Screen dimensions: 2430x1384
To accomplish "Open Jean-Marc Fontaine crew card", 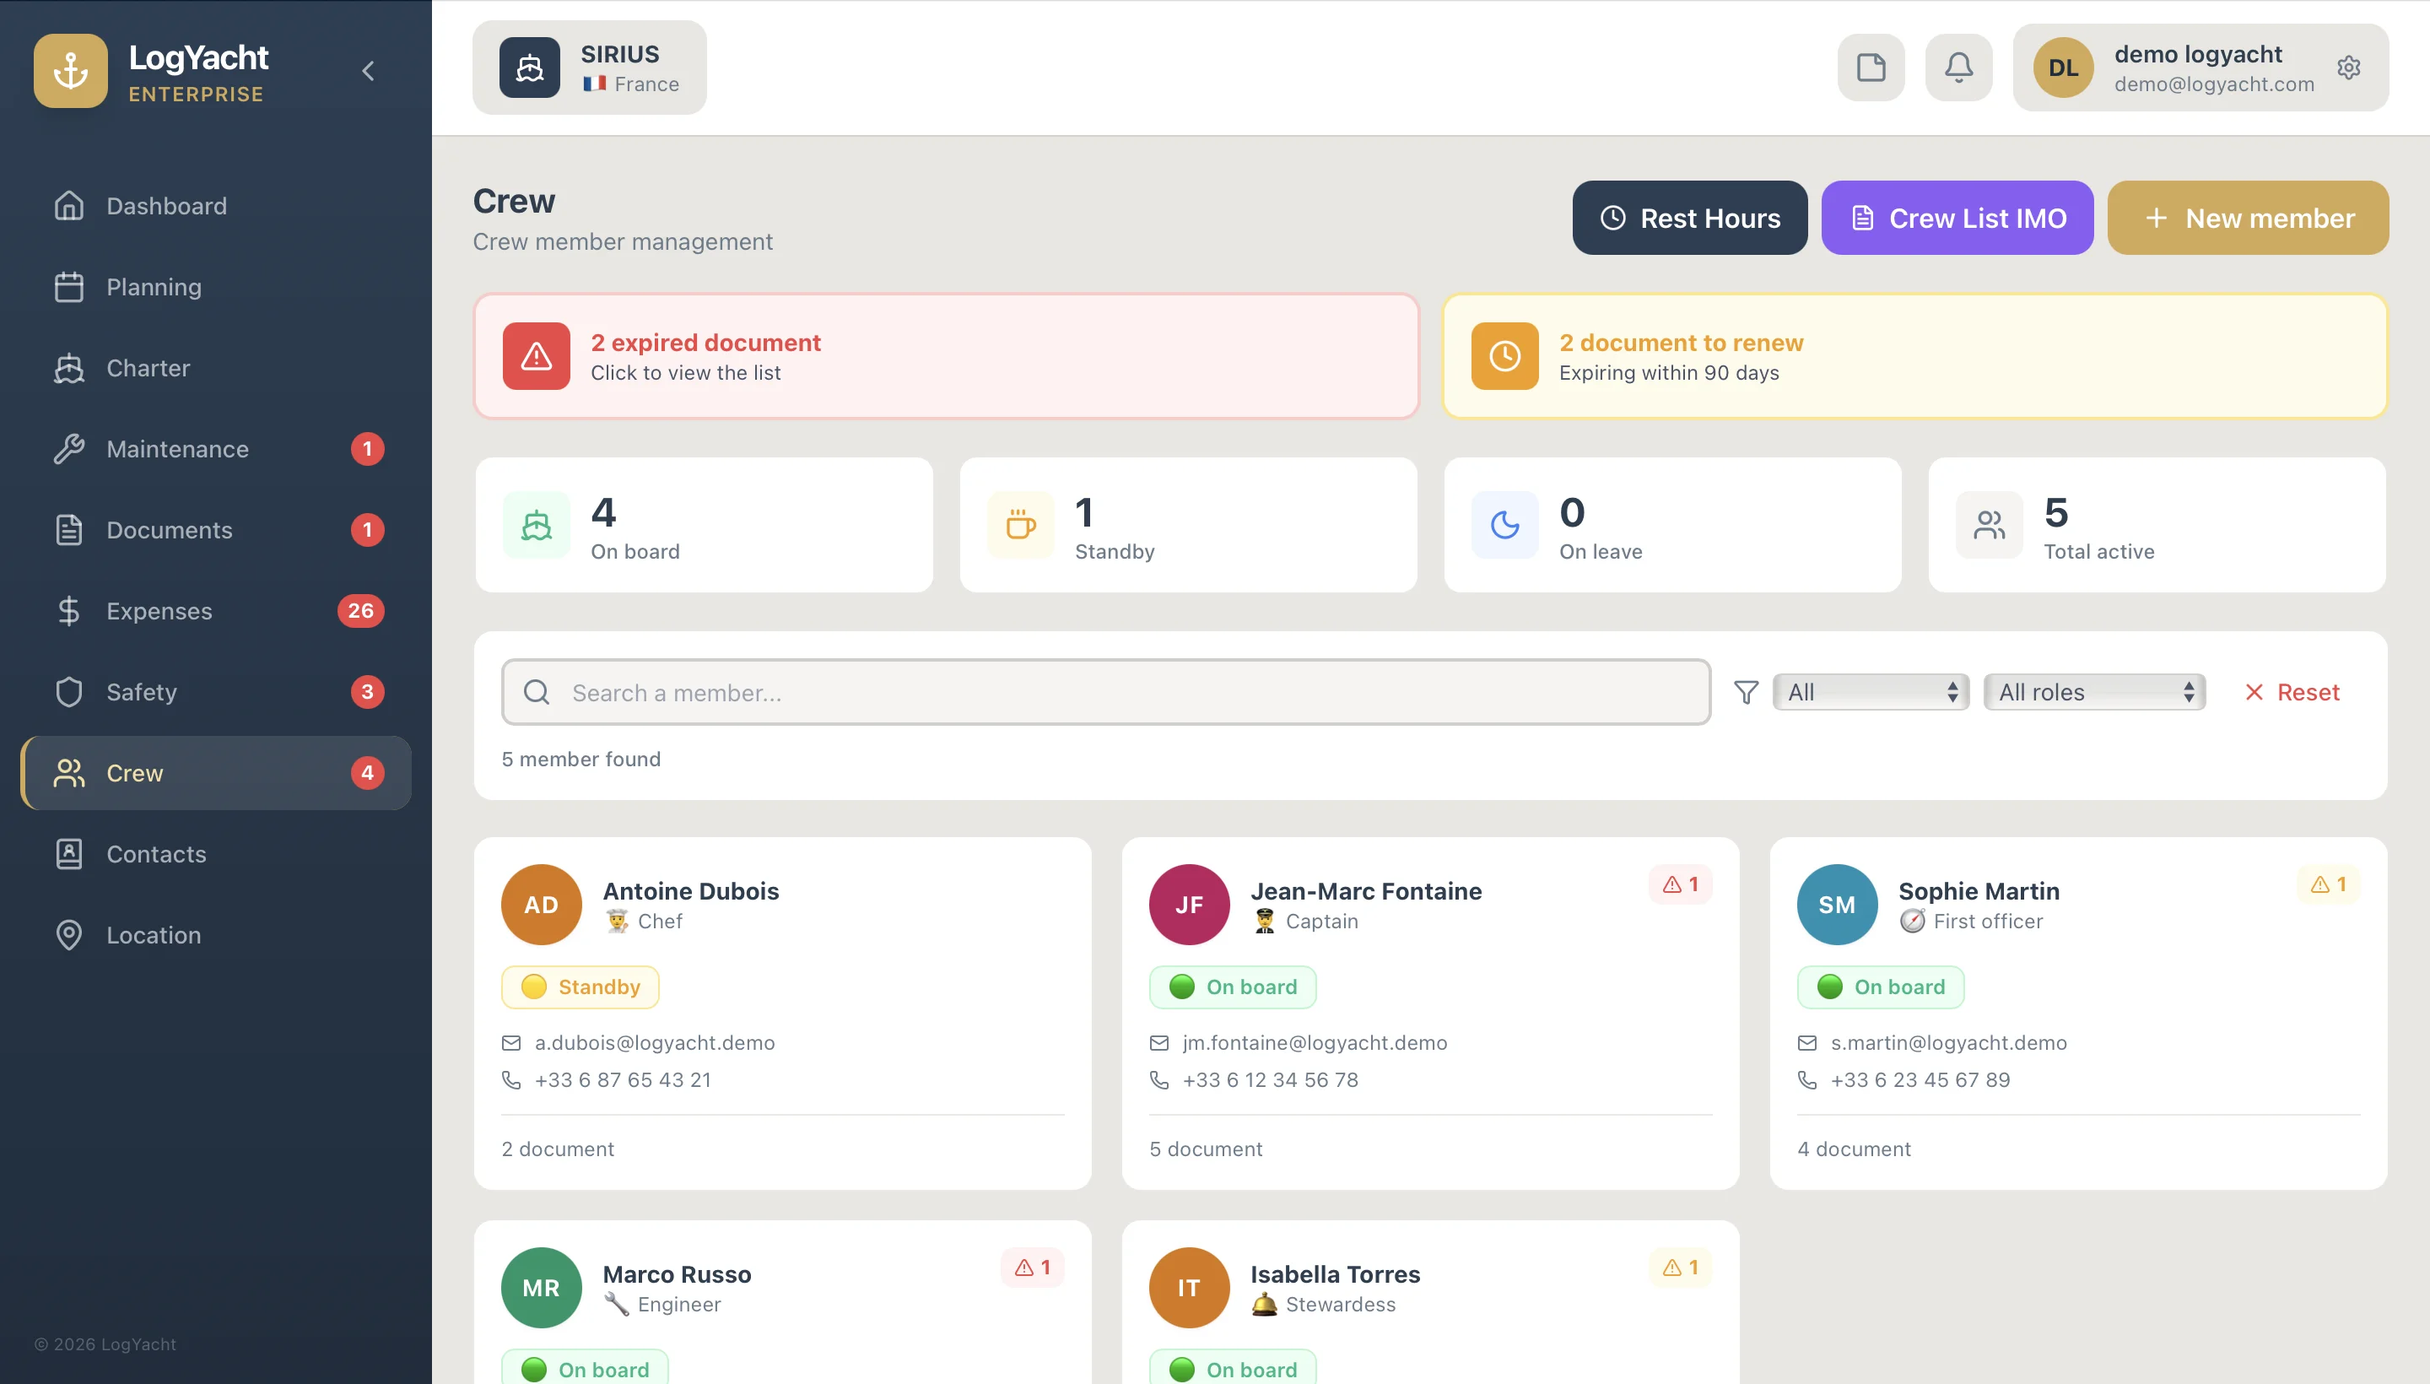I will [x=1430, y=1014].
